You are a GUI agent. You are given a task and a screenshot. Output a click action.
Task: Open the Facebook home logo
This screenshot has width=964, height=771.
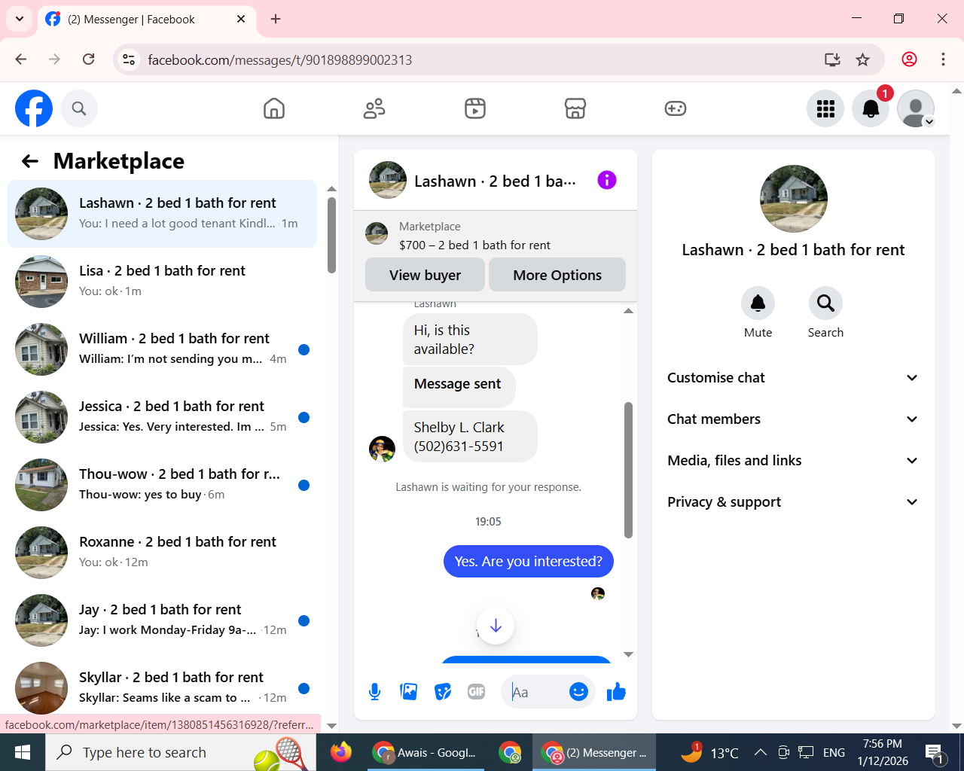click(34, 108)
